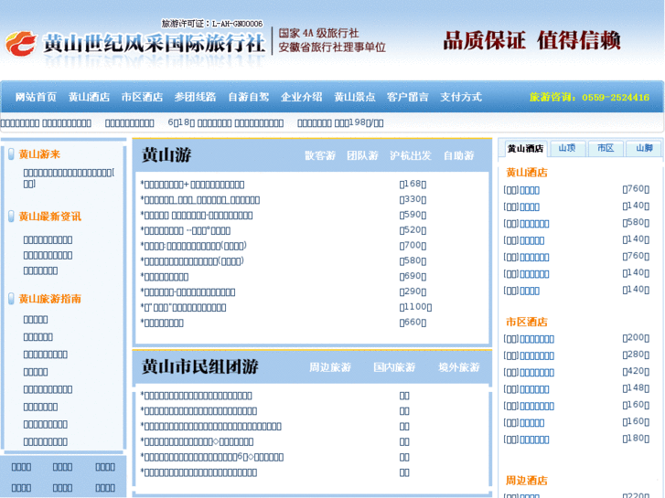Open the 网站首页 nav item

tap(36, 97)
